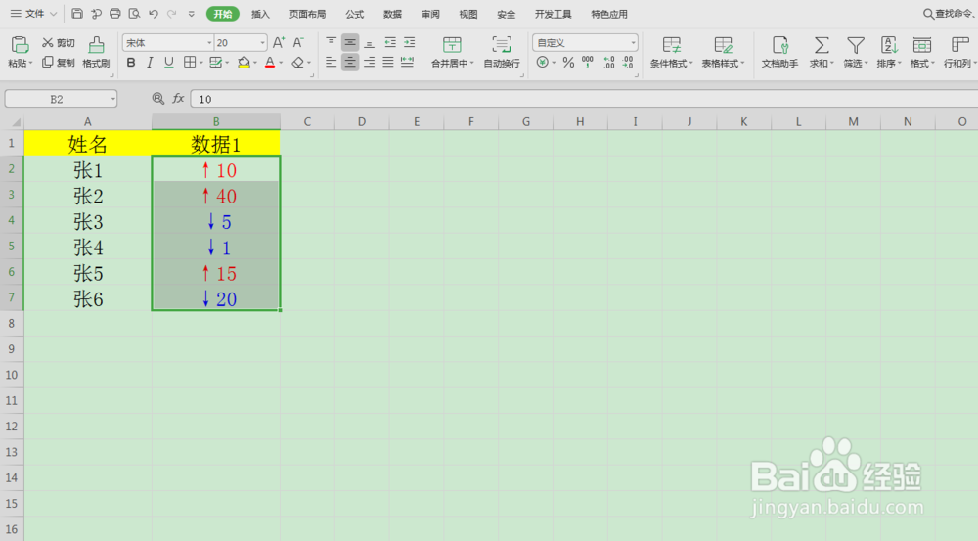Toggle bold formatting
Screen dimensions: 978x541
[131, 63]
